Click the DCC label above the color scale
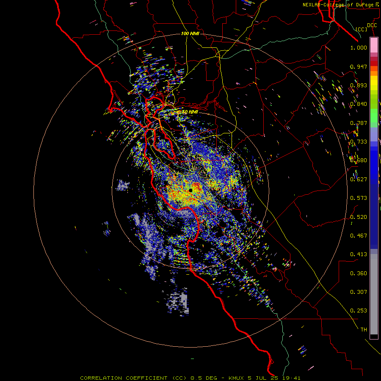The image size is (381, 381). [372, 25]
